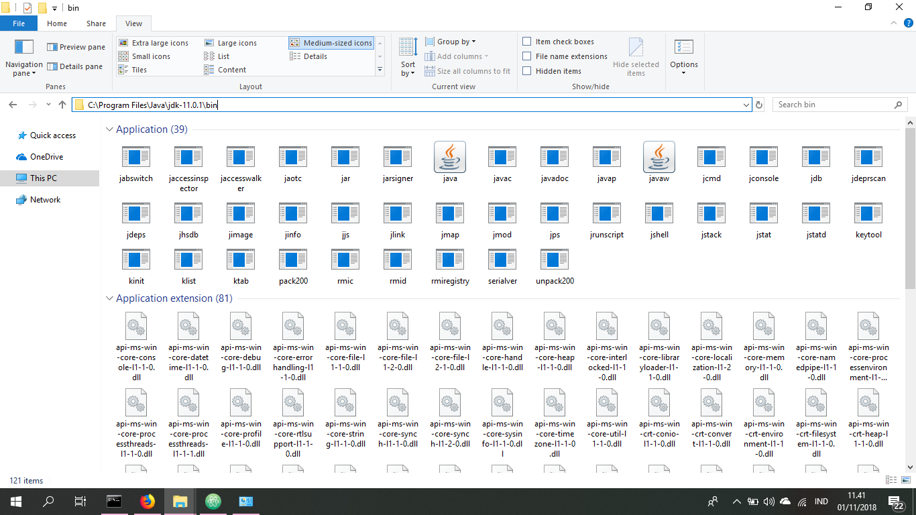Select api-ms-win-core-console-l1-1-0.dll file icon

(136, 327)
